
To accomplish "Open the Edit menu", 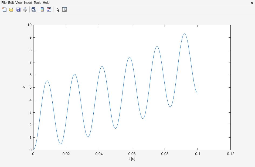I will (x=11, y=3).
